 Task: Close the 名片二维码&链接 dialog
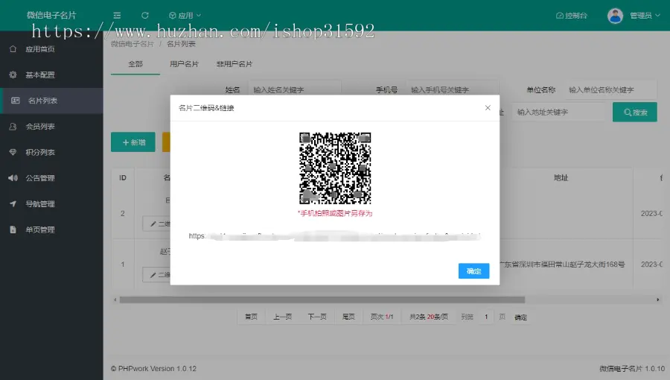[x=488, y=108]
